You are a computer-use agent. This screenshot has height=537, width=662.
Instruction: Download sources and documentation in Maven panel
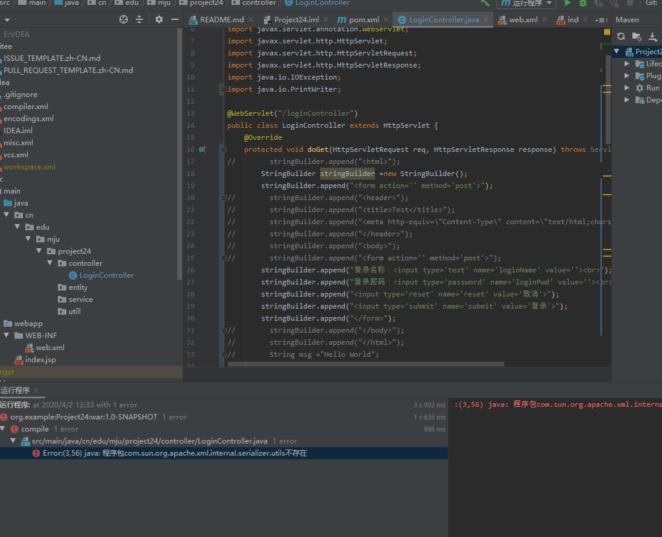coord(653,37)
